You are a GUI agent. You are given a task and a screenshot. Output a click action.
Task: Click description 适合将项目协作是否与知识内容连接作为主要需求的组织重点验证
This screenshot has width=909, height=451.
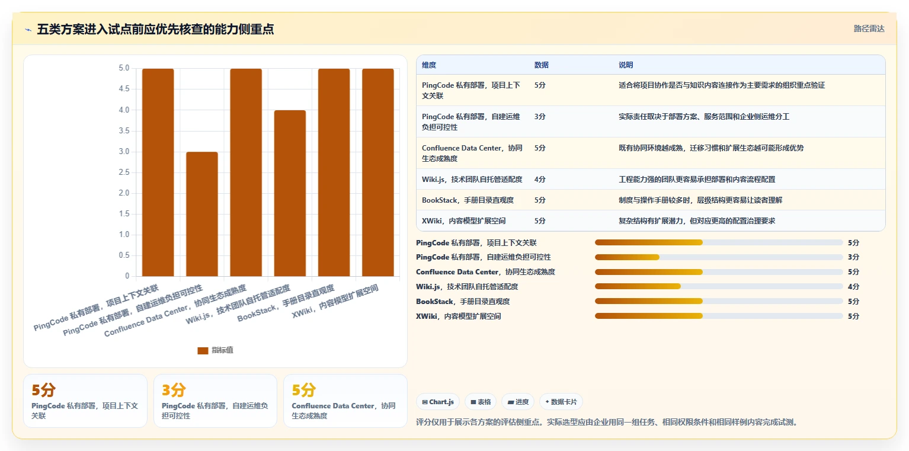coord(722,85)
